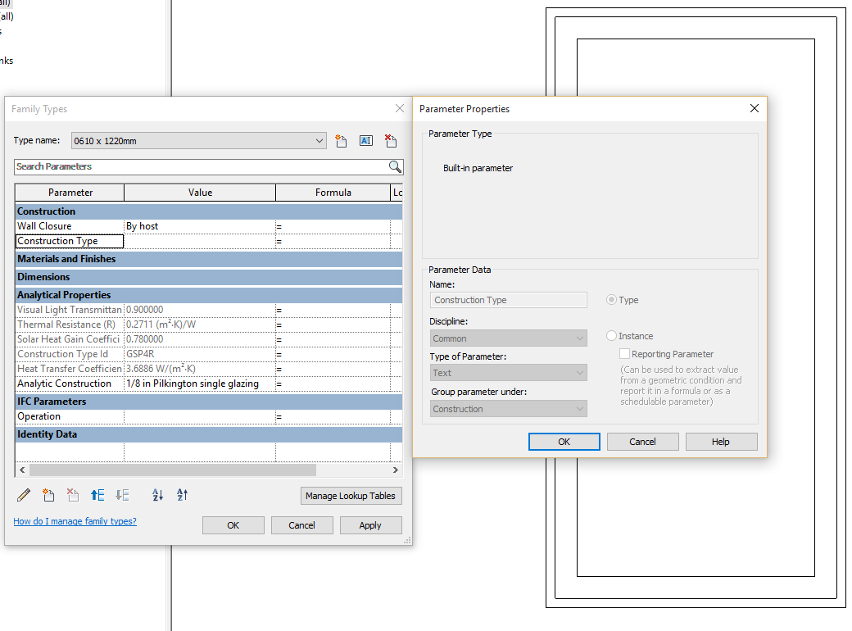Open the Group parameter under dropdown

pyautogui.click(x=578, y=408)
